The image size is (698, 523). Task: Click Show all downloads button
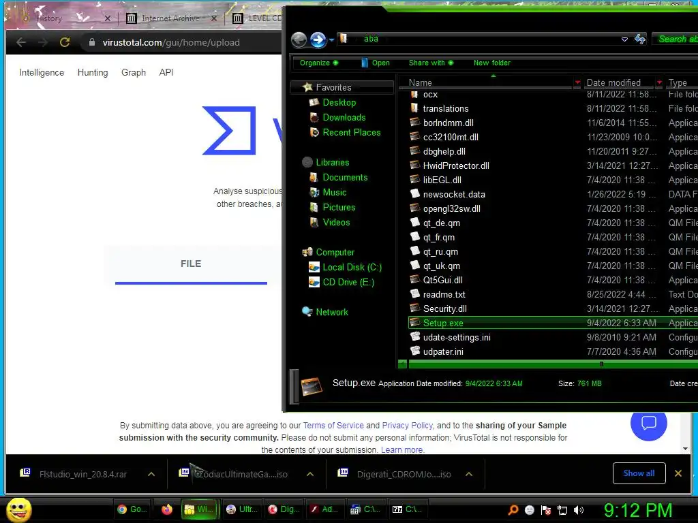(x=639, y=473)
